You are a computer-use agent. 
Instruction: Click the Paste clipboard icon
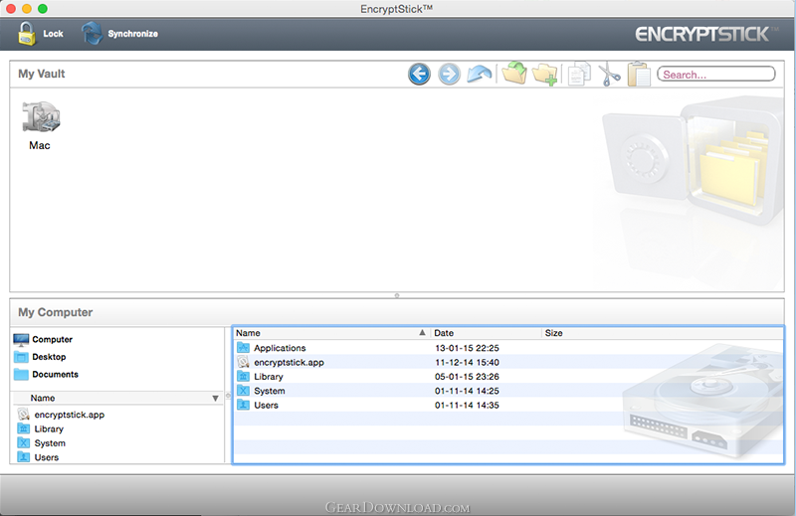click(639, 75)
